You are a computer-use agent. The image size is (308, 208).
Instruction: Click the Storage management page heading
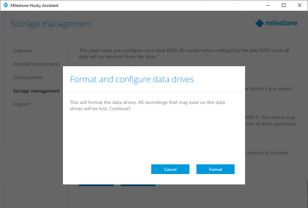point(51,24)
